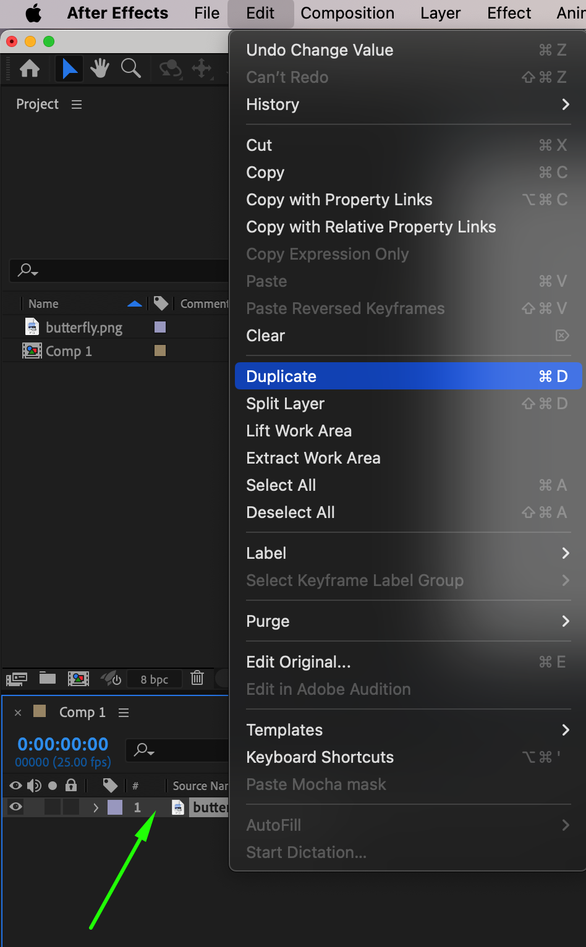586x947 pixels.
Task: Toggle the solo switch on layer 1
Action: [x=53, y=807]
